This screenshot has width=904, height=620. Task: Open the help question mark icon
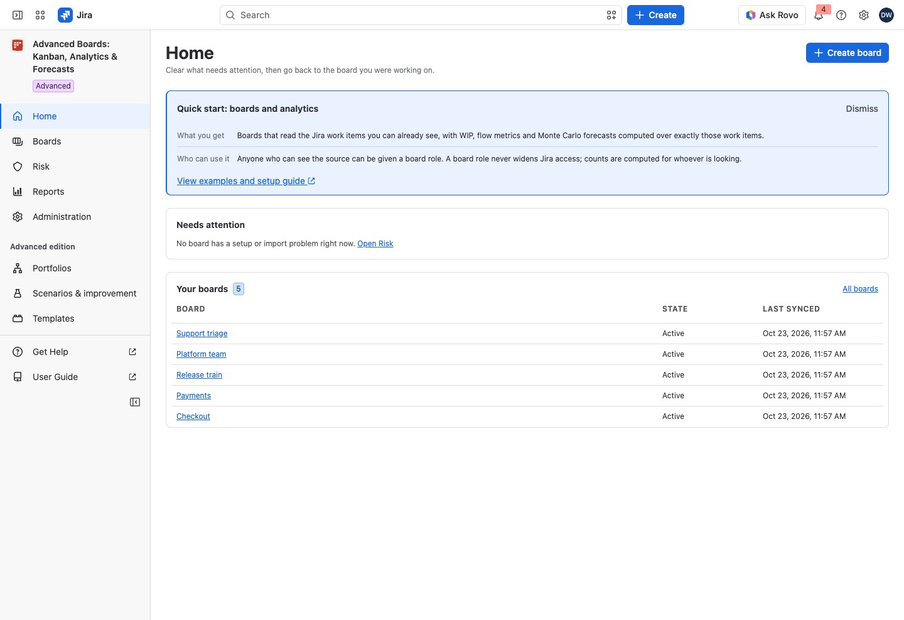[841, 15]
